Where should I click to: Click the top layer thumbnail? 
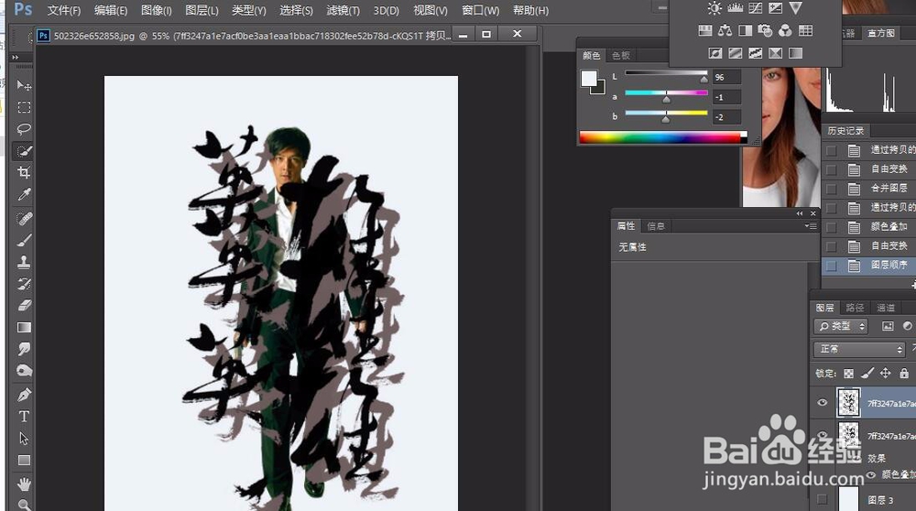[x=848, y=402]
